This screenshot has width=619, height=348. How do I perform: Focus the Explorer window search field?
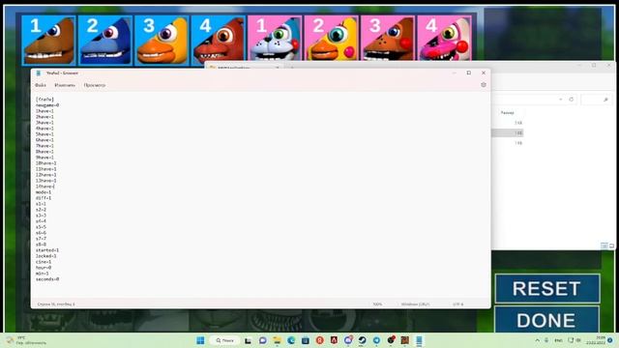pos(596,100)
